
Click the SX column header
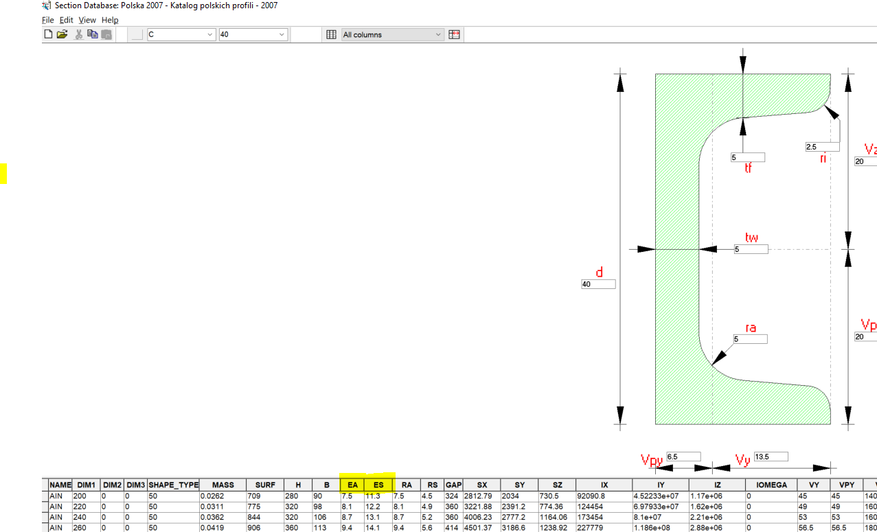coord(481,485)
